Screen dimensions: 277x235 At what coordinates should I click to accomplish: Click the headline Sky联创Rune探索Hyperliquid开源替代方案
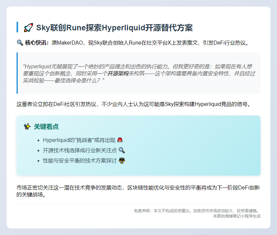[114, 28]
